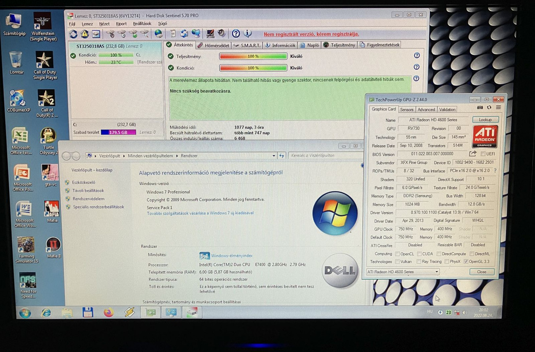
Task: Click the globe icon in Hard Disk Sentinel toolbar
Action: [x=158, y=33]
